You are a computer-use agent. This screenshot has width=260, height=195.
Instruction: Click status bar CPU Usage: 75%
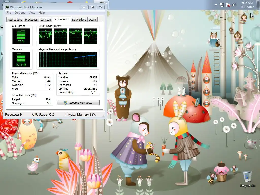coord(43,115)
